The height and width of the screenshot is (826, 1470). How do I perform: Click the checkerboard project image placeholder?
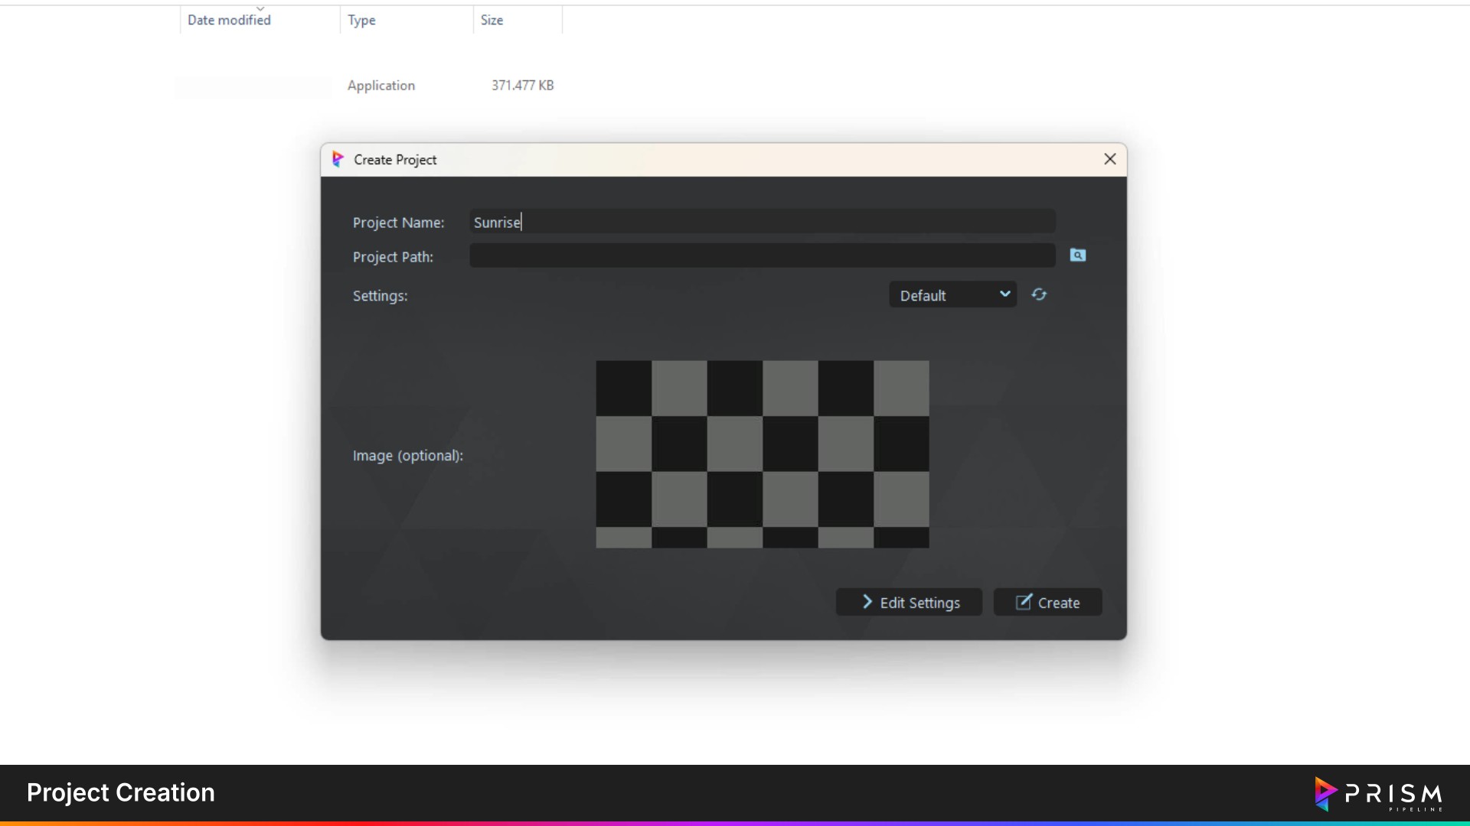pos(762,454)
